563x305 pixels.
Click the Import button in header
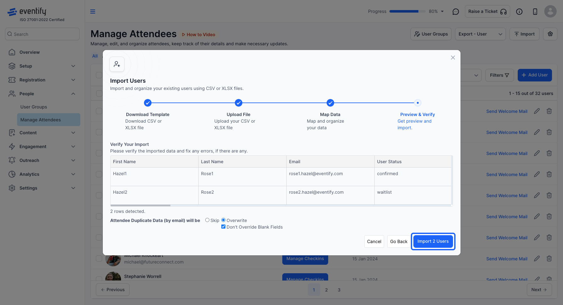pyautogui.click(x=524, y=34)
